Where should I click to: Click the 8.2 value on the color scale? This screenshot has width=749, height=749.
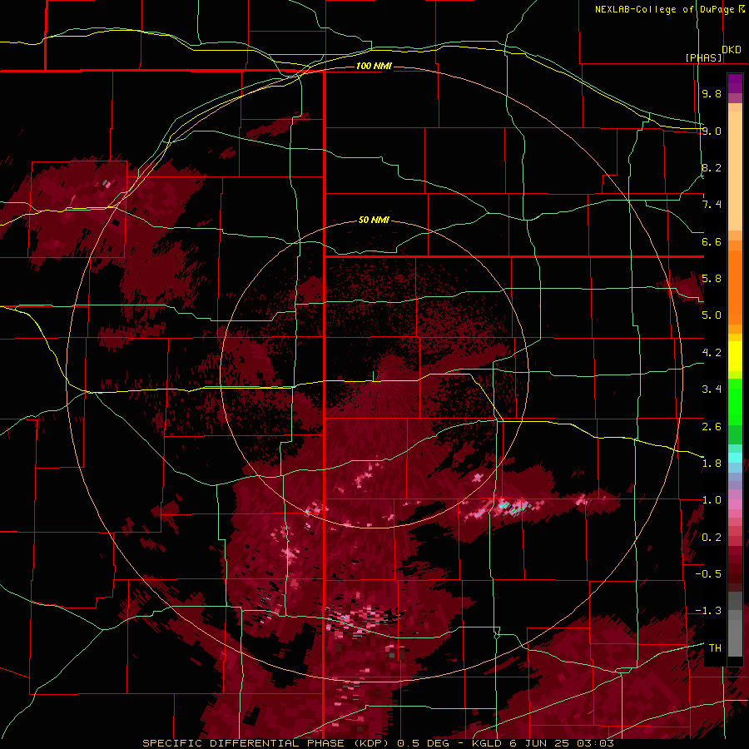pos(712,167)
